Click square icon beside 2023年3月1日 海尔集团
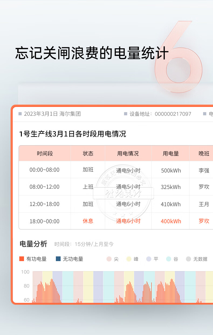 20,114
